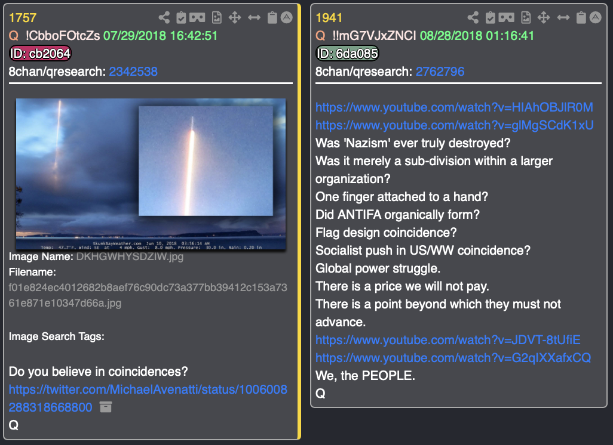The image size is (613, 445).
Task: Open YouTube link ending G2qIXXafxCQ
Action: coord(453,358)
